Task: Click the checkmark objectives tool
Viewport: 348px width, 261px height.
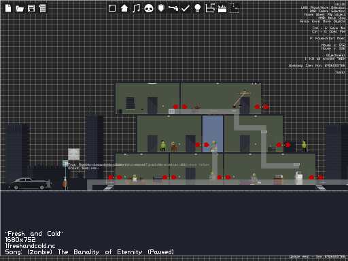Action: click(x=186, y=8)
